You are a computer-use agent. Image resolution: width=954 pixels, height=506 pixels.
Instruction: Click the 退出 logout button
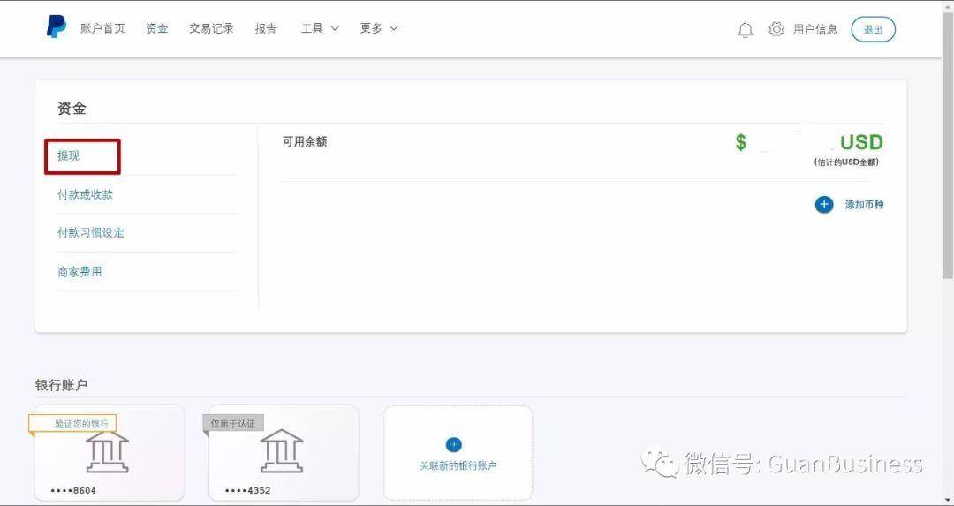pos(873,29)
